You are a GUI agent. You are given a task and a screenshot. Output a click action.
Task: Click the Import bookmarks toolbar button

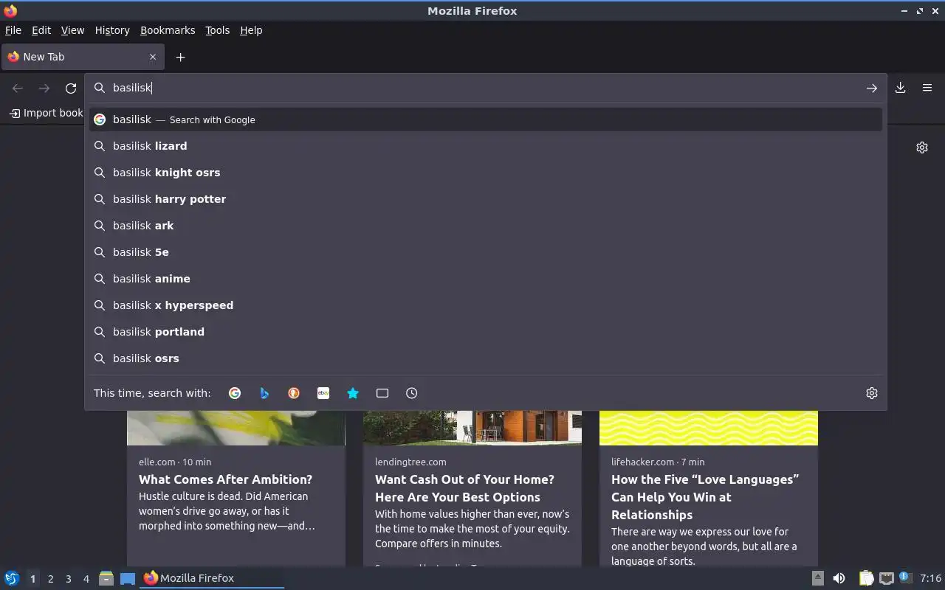(46, 113)
